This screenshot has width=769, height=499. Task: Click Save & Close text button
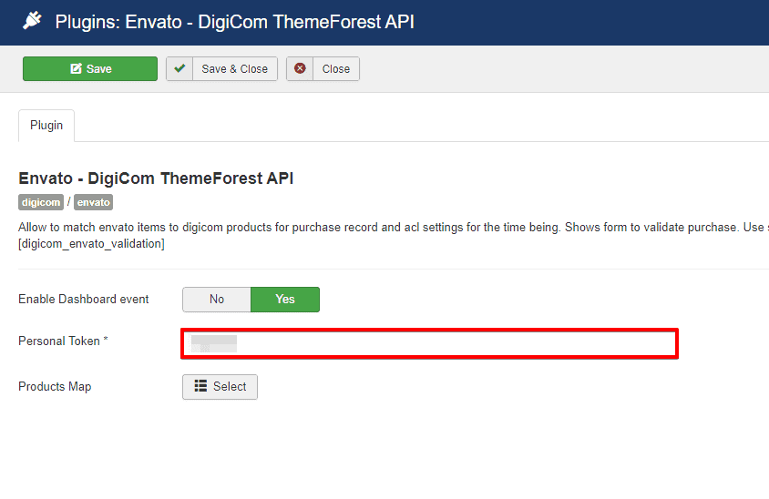click(x=235, y=68)
